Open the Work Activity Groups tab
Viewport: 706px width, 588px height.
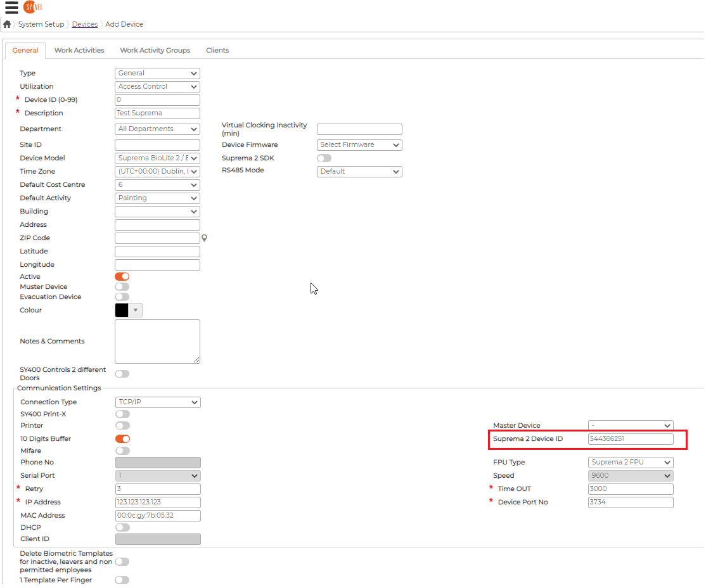[x=155, y=50]
